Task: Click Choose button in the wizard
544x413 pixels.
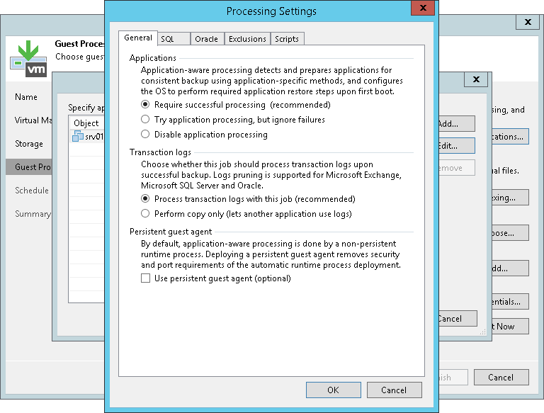Action: [x=510, y=233]
